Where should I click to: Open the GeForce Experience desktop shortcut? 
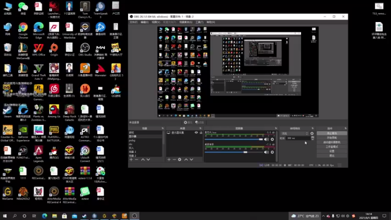(x=23, y=133)
